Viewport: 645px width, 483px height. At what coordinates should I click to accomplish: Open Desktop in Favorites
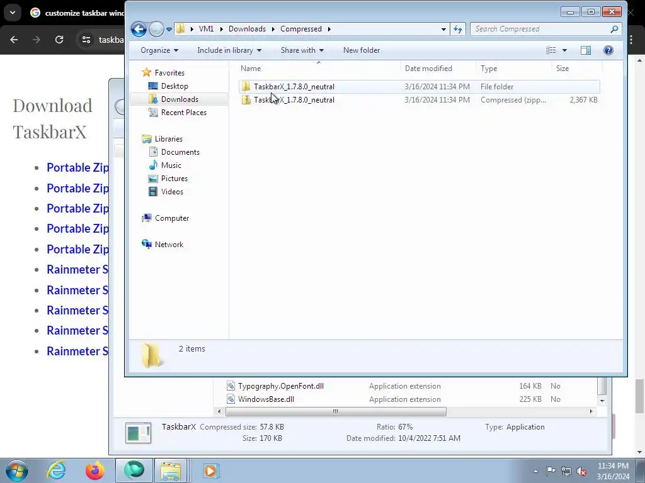pos(174,86)
